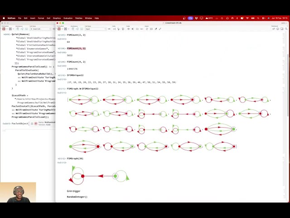Click documentation Assistance icon in background window
This screenshot has height=218, width=290.
pos(18,29)
